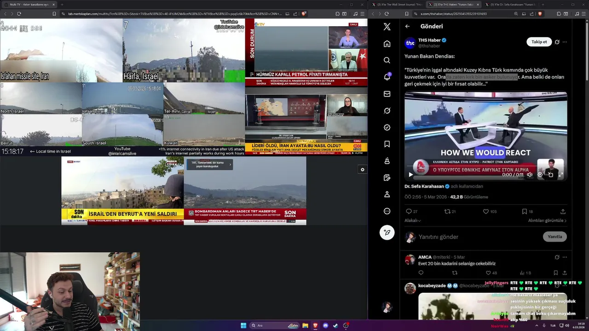The height and width of the screenshot is (331, 589).
Task: Open Discord from the taskbar
Action: pos(325,325)
